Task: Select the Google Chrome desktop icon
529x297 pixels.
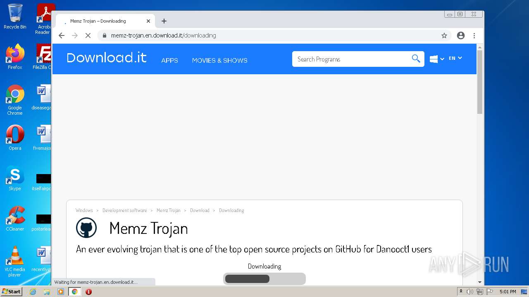Action: click(x=15, y=100)
